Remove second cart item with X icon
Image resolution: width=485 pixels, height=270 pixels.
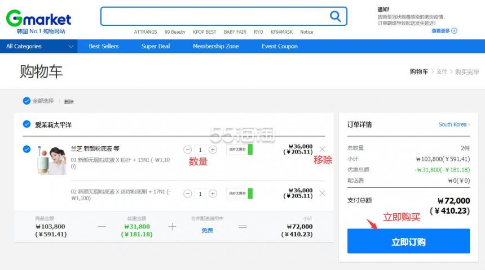(322, 193)
